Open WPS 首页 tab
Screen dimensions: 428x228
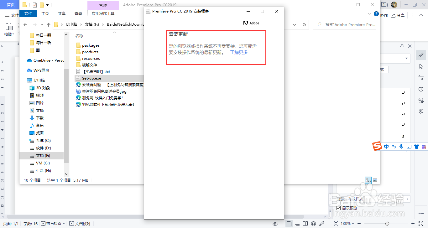pos(10,5)
